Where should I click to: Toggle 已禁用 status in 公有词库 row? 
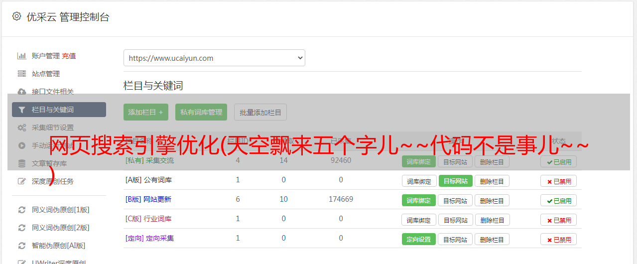pyautogui.click(x=559, y=181)
